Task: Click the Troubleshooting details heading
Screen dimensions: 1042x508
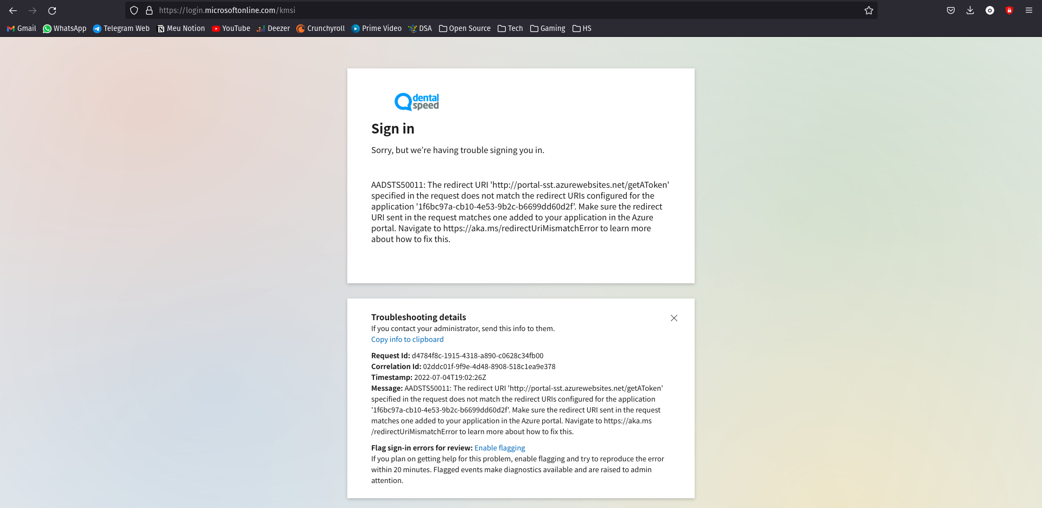Action: point(418,317)
